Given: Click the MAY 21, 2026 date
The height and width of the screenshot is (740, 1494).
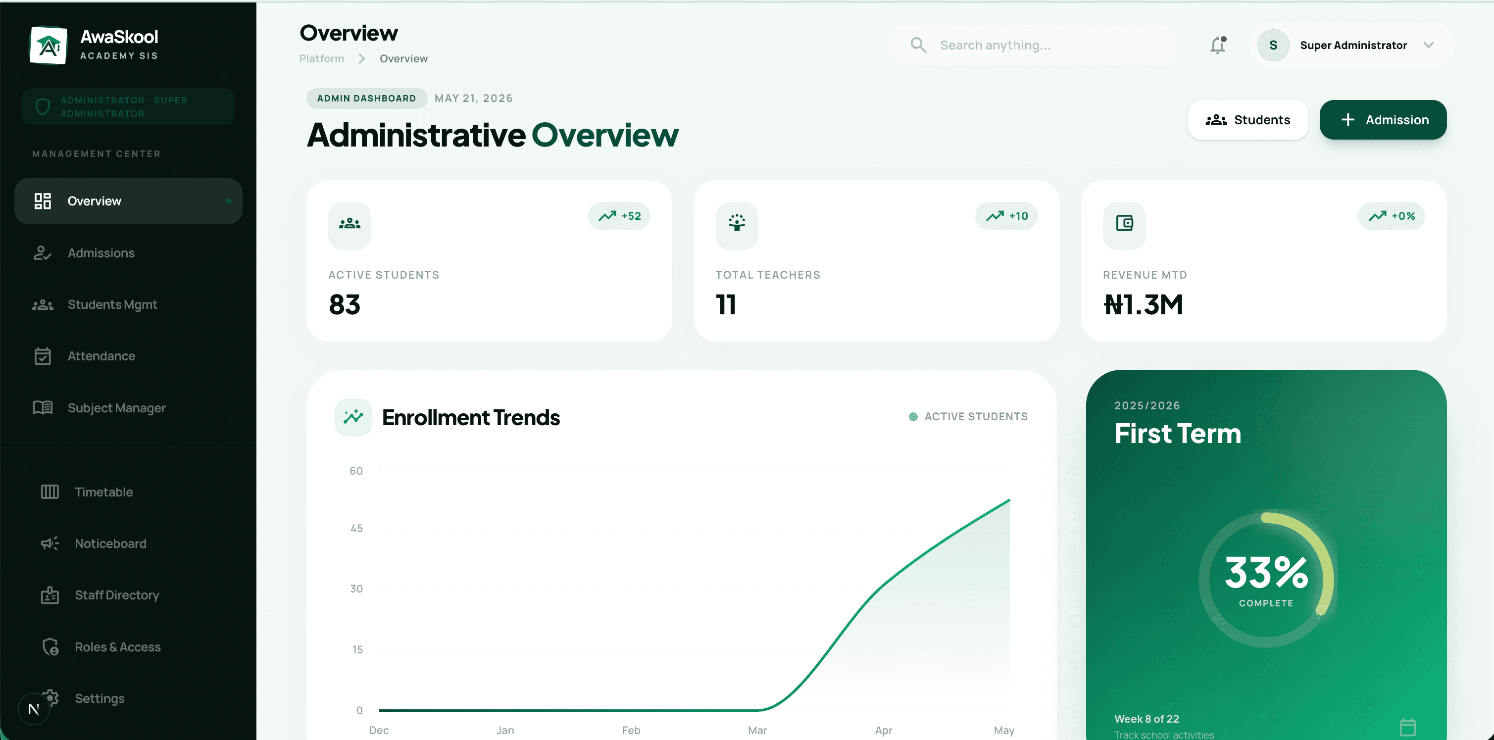Looking at the screenshot, I should (x=473, y=99).
